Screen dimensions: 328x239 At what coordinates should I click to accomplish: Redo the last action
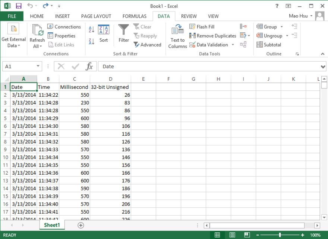pos(45,6)
